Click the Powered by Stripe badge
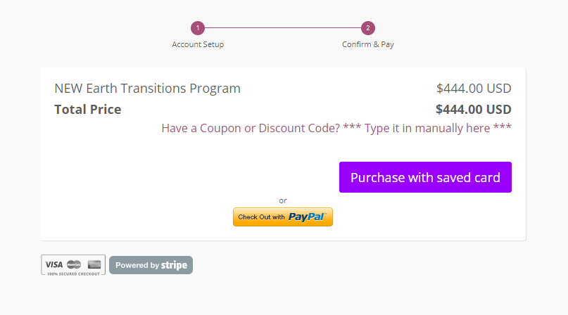568x315 pixels. (x=151, y=265)
